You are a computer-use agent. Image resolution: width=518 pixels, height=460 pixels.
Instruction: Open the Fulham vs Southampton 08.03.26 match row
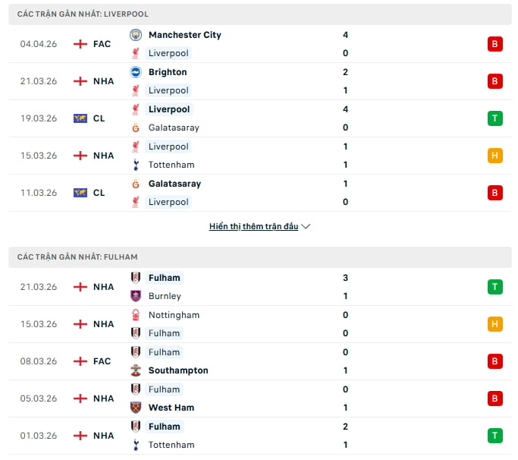258,361
